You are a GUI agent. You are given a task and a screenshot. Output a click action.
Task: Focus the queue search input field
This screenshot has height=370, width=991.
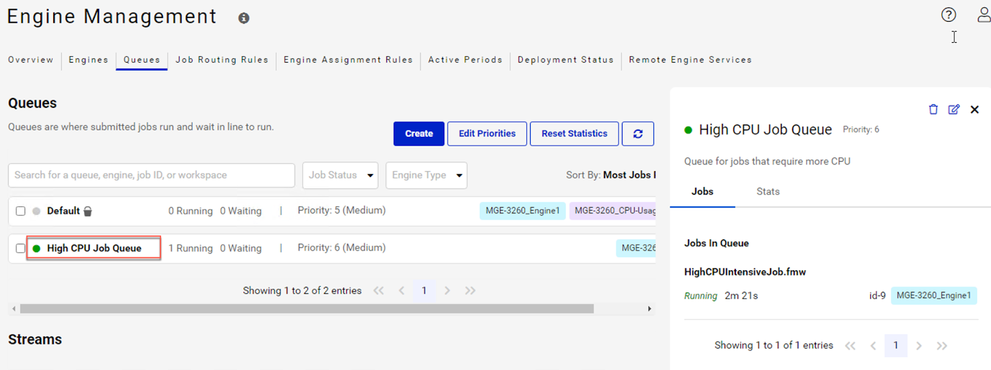click(151, 175)
